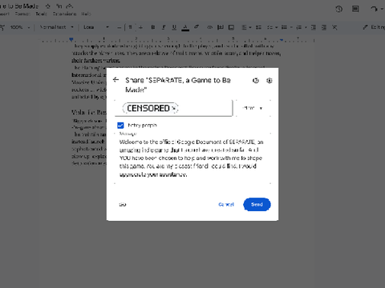
Task: Click the insert link icon
Action: tap(210, 27)
